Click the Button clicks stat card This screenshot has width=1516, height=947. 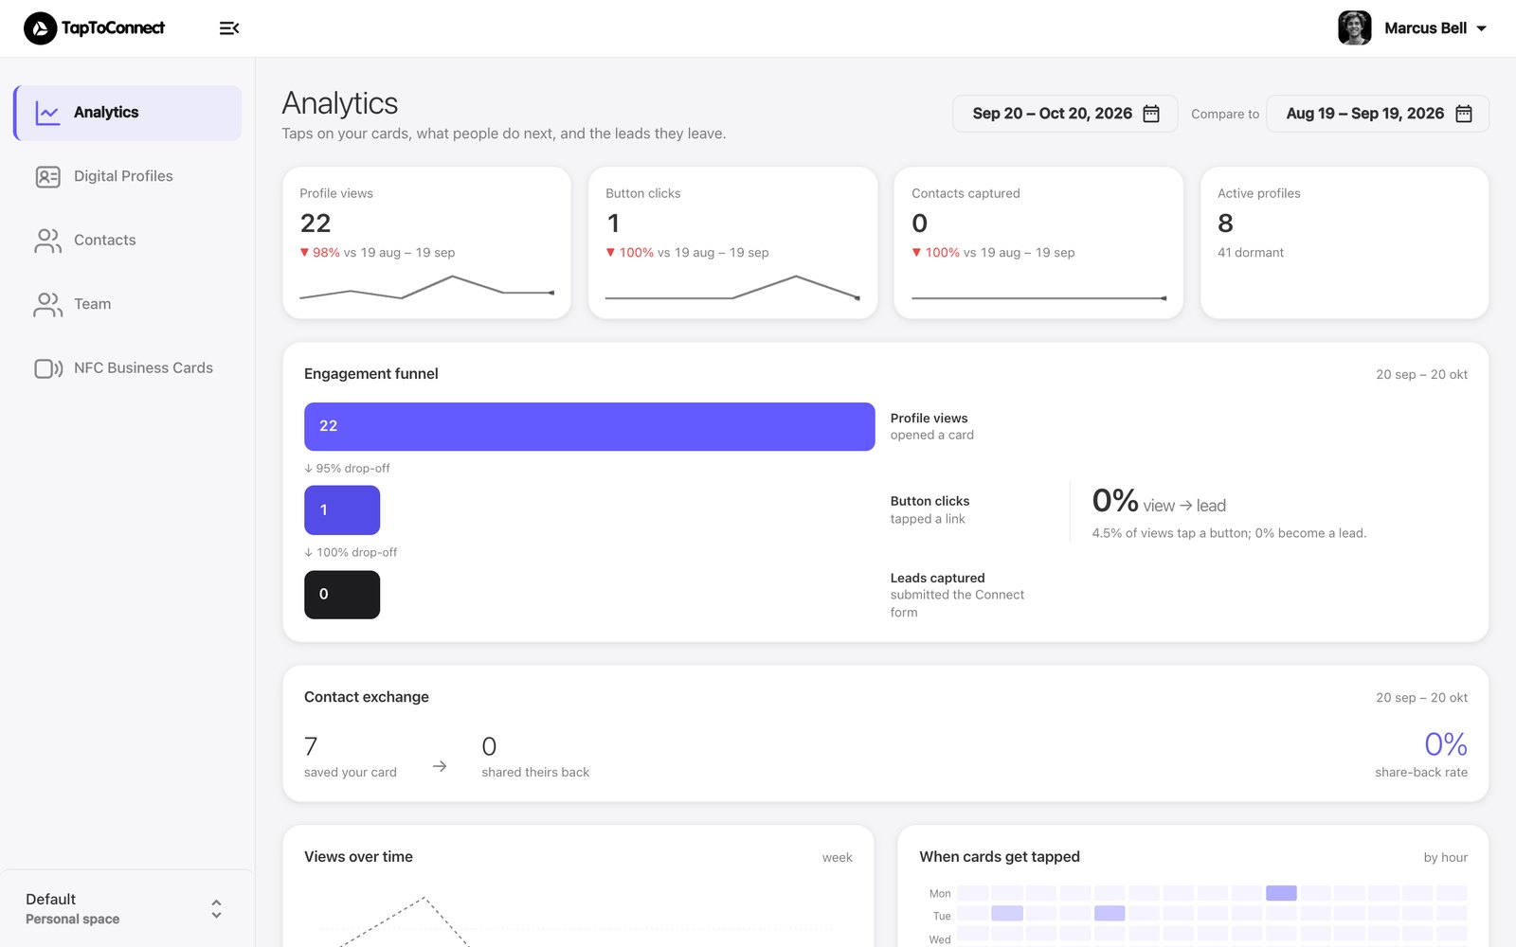click(732, 242)
